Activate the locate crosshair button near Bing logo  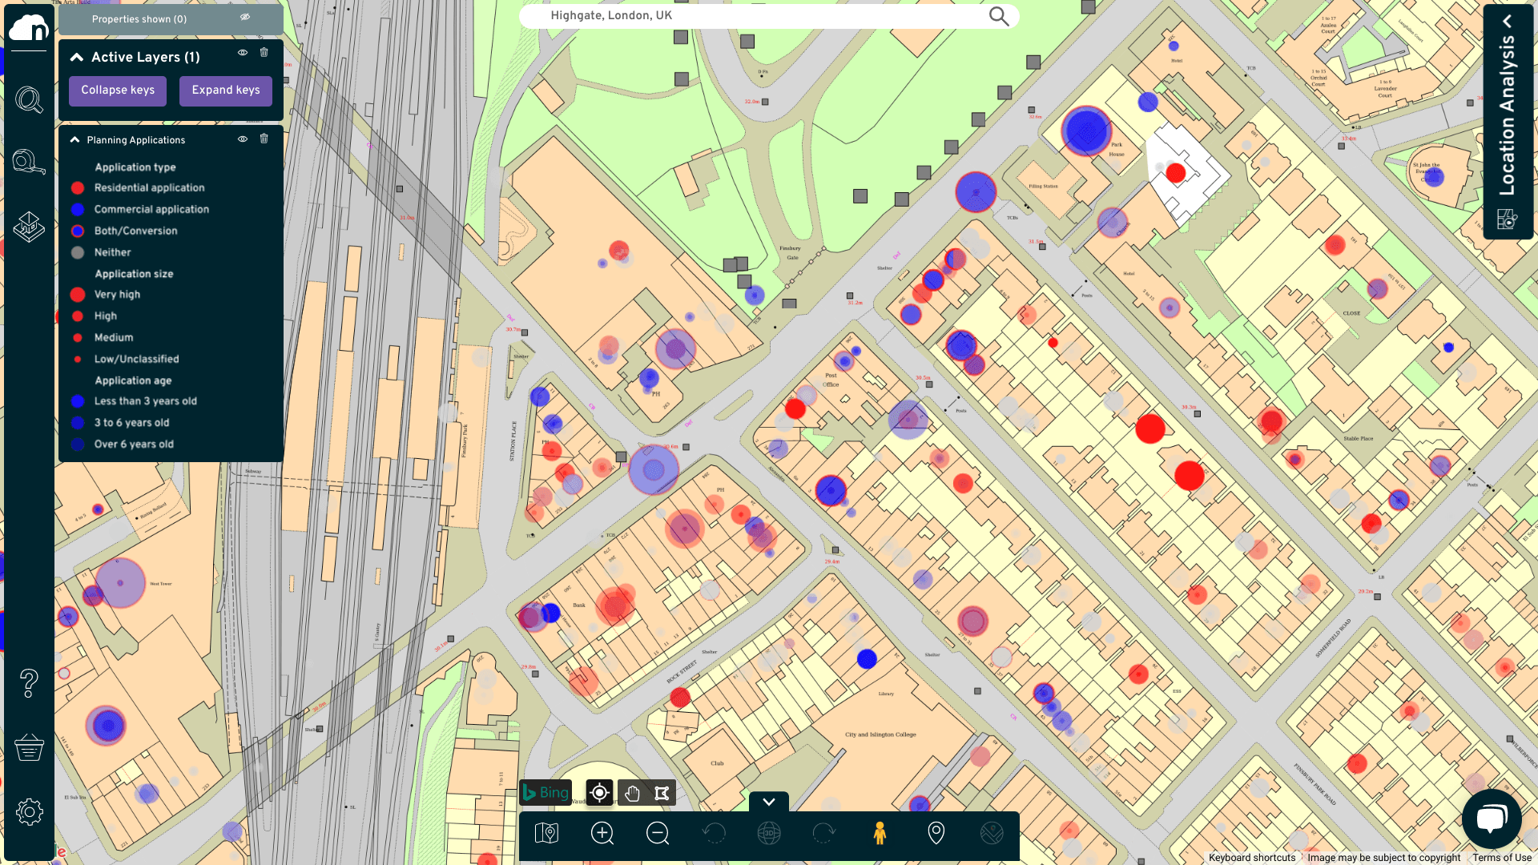click(x=598, y=793)
